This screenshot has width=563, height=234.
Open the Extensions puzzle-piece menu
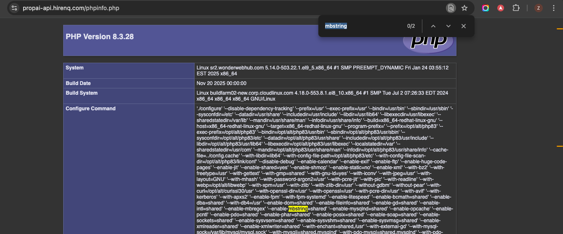[516, 8]
